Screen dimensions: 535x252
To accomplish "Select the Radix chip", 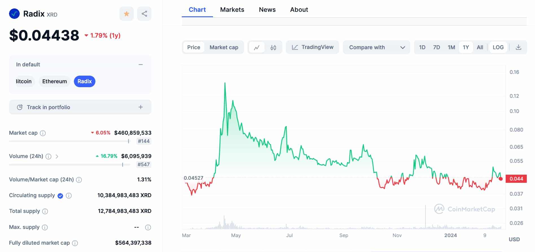I will point(85,81).
